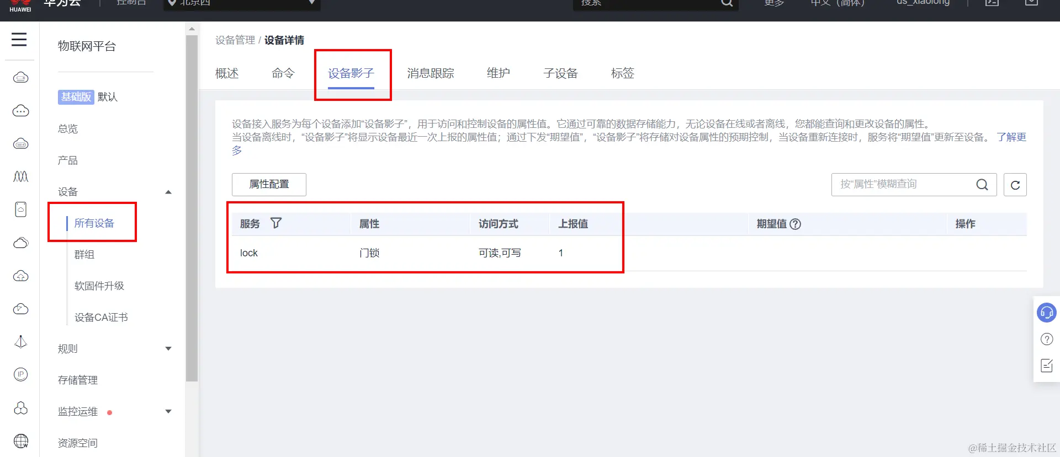Click the pyramid-shaped sidebar icon
The height and width of the screenshot is (457, 1060).
tap(20, 342)
